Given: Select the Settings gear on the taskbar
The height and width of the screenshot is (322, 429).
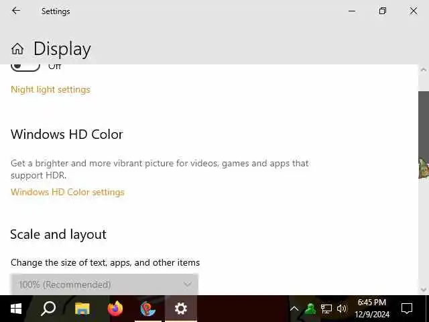Looking at the screenshot, I should pyautogui.click(x=180, y=309).
